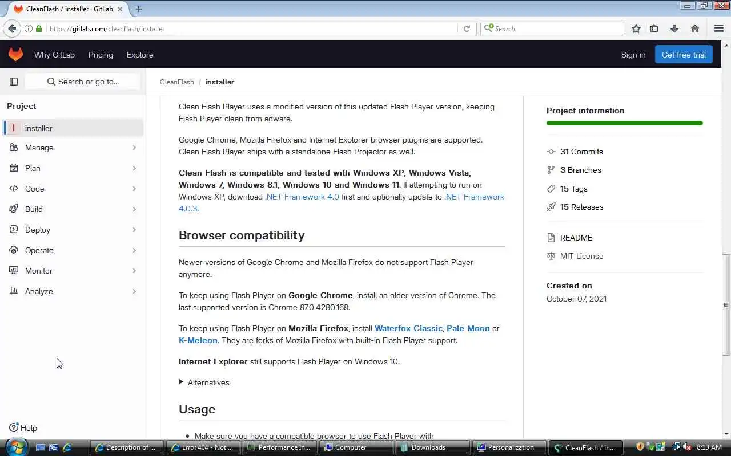
Task: Switch to Personalization taskbar window
Action: 508,447
